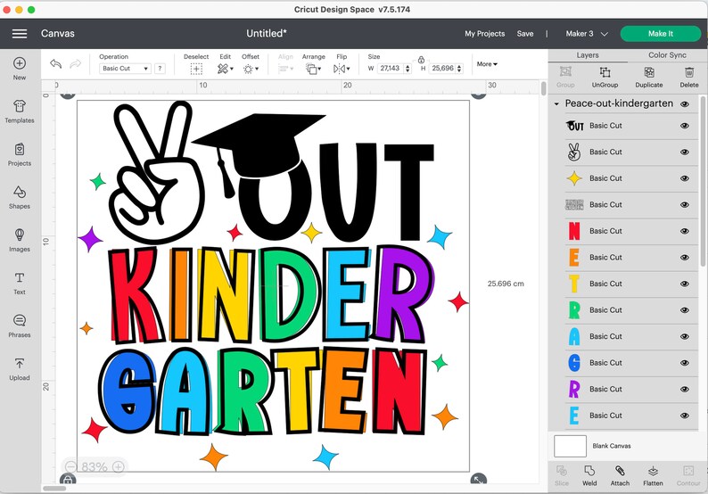Image resolution: width=708 pixels, height=494 pixels.
Task: Undo the last action
Action: [x=56, y=64]
